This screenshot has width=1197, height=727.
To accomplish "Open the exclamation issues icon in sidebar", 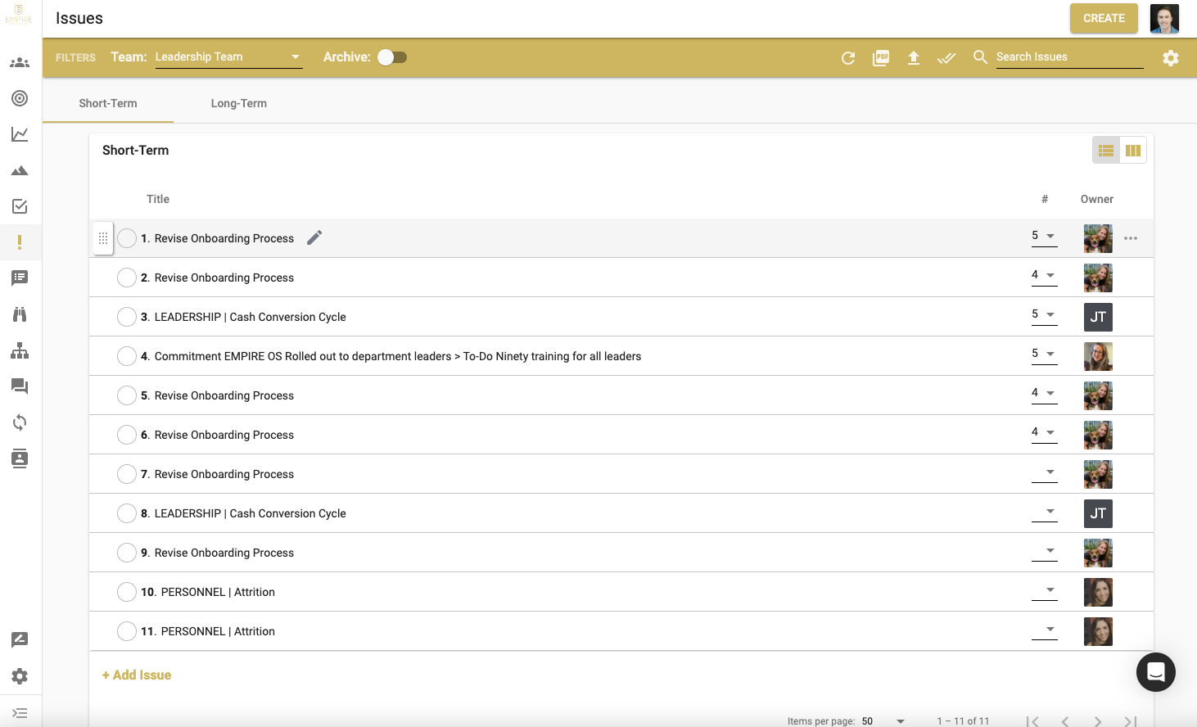I will 20,242.
